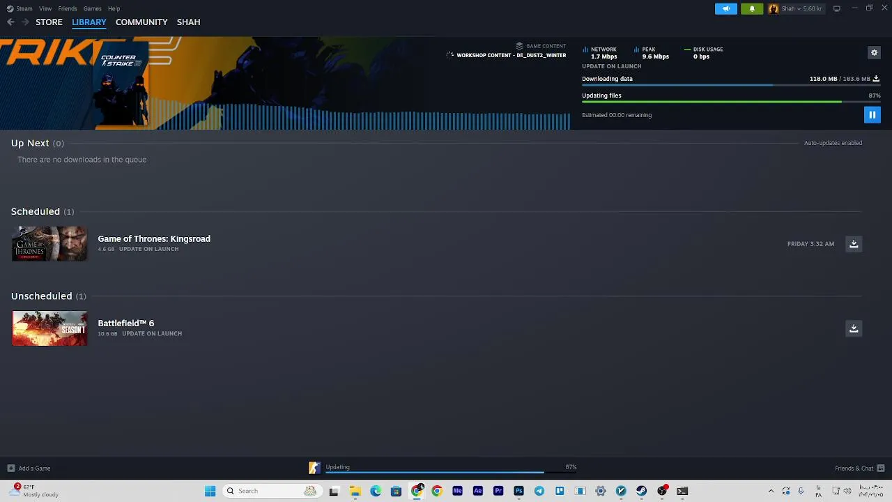Pause the Counter-Strike download

[872, 115]
